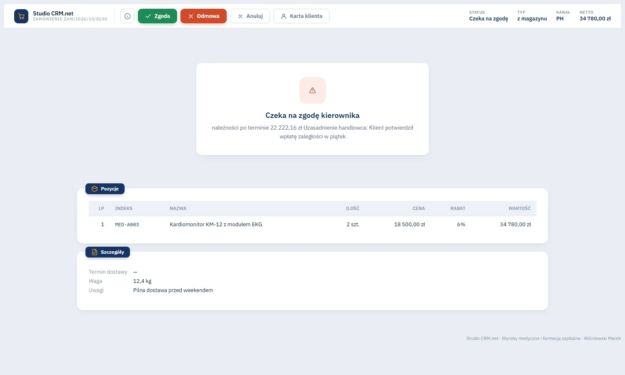Select the Szczegóły section tab
Image resolution: width=625 pixels, height=375 pixels.
pos(107,252)
